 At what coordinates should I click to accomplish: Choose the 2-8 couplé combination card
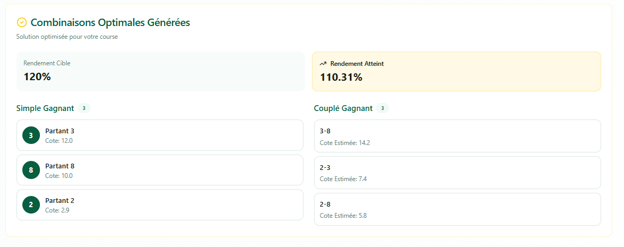pos(457,209)
